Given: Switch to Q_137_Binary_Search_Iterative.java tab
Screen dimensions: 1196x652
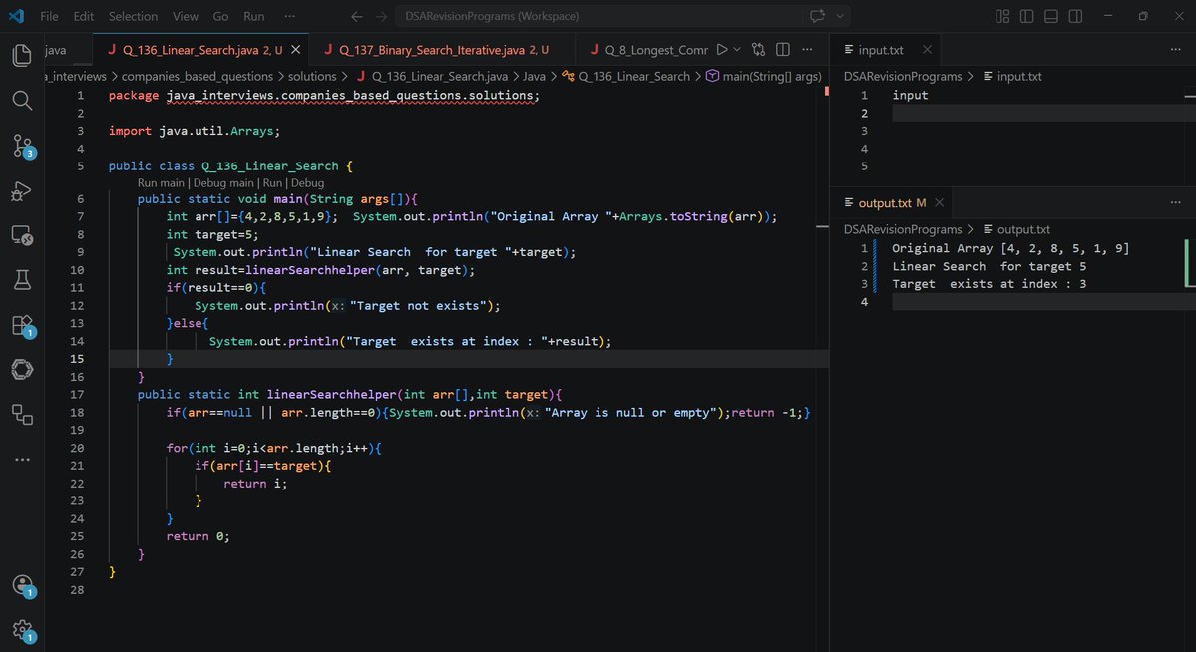Looking at the screenshot, I should coord(442,50).
